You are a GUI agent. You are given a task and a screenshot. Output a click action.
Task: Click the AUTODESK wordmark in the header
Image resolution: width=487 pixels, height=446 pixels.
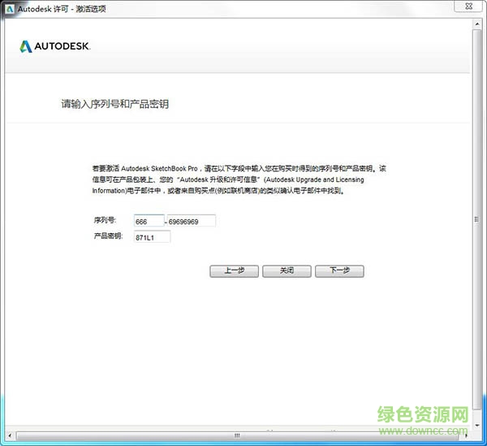tap(62, 46)
